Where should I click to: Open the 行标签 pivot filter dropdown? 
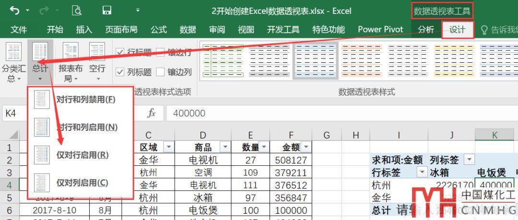(422, 172)
